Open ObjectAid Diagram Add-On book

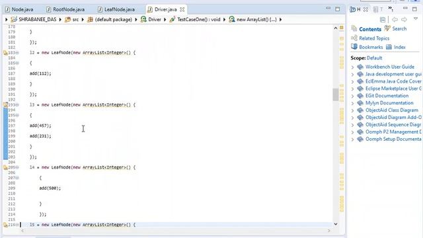(393, 118)
